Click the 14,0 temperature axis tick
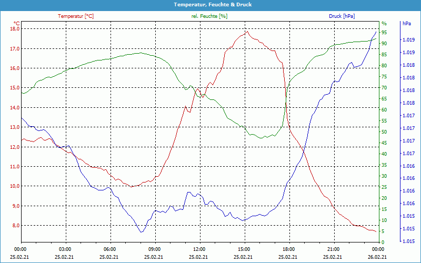Screen dimensions: 421x263 15,108
